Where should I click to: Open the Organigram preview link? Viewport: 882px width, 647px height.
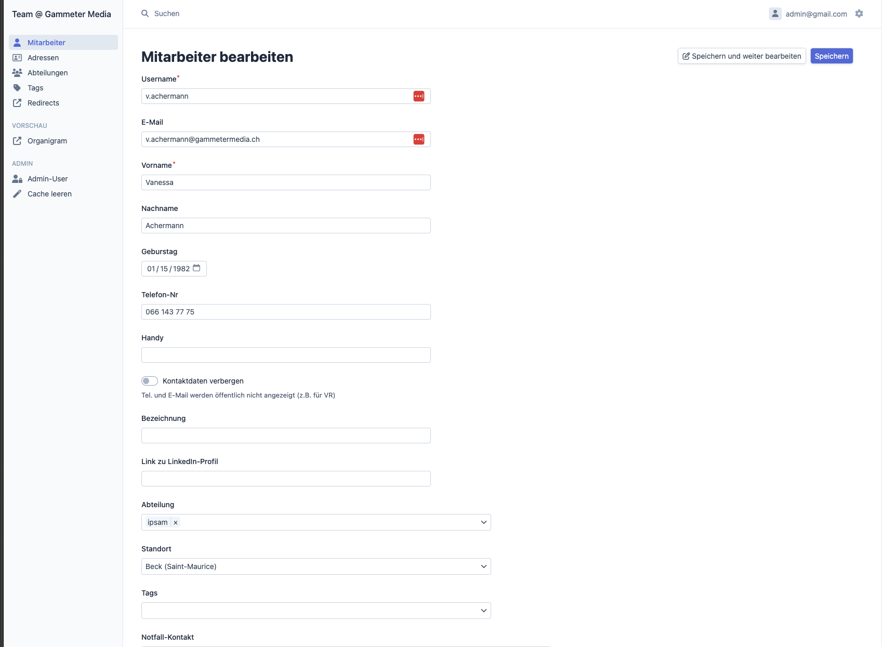[x=47, y=141]
